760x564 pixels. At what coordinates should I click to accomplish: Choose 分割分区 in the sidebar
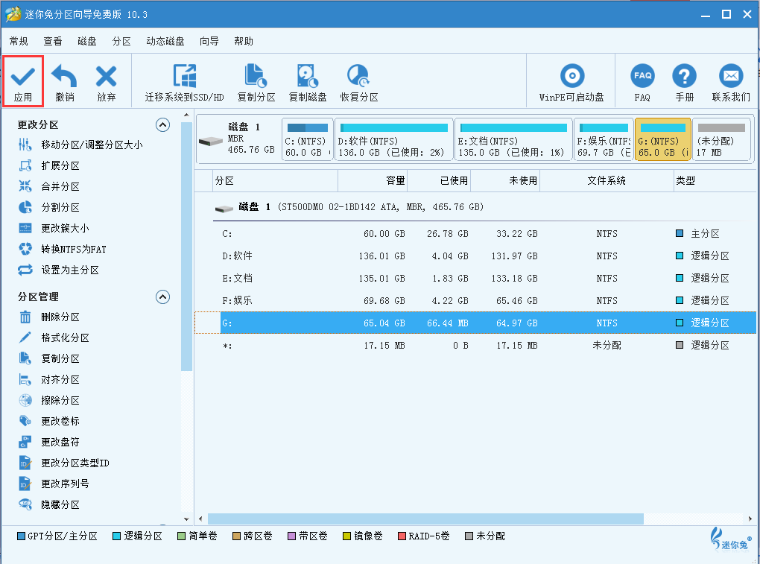click(49, 207)
